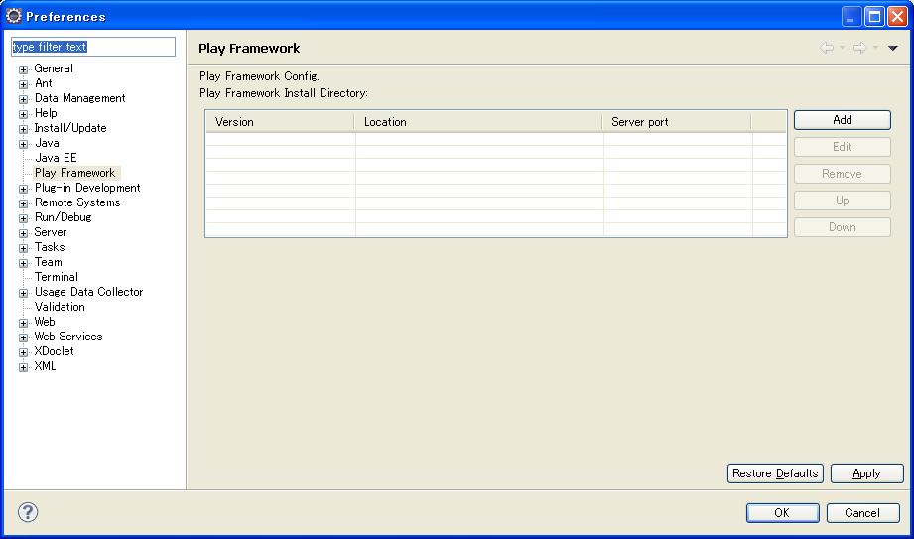Select XDoclet in the tree
Viewport: 914px width, 539px height.
pos(55,351)
